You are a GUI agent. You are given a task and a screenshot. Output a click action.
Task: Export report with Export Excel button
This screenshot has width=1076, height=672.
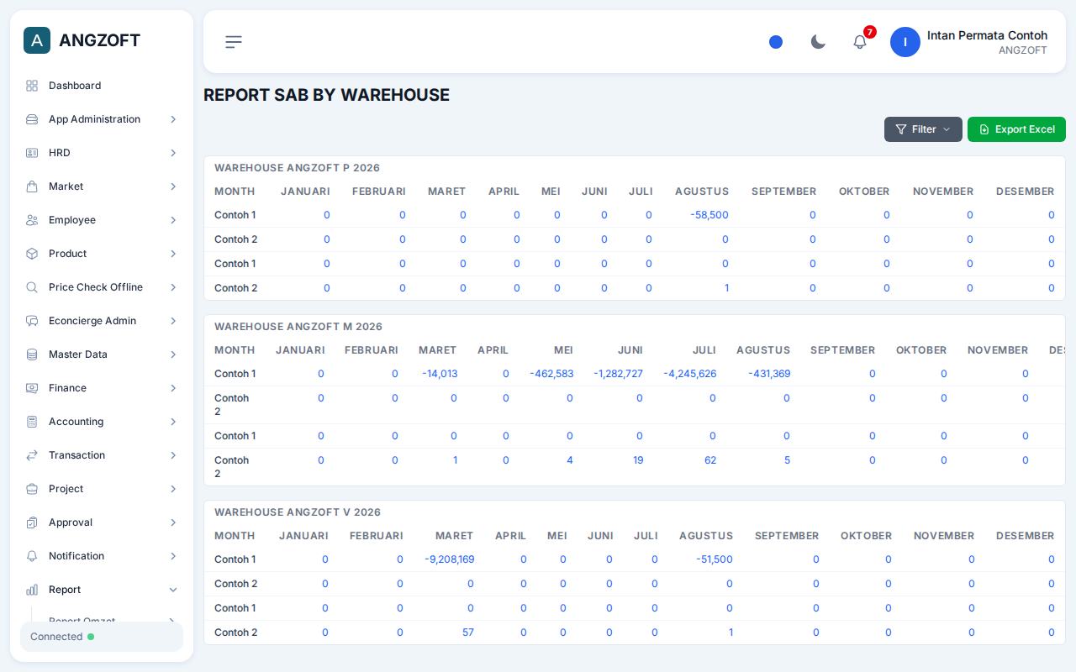[1016, 129]
